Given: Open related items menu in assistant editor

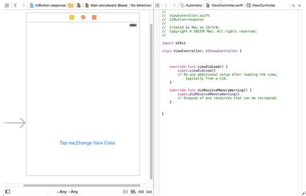Looking at the screenshot, I should pos(157,6).
